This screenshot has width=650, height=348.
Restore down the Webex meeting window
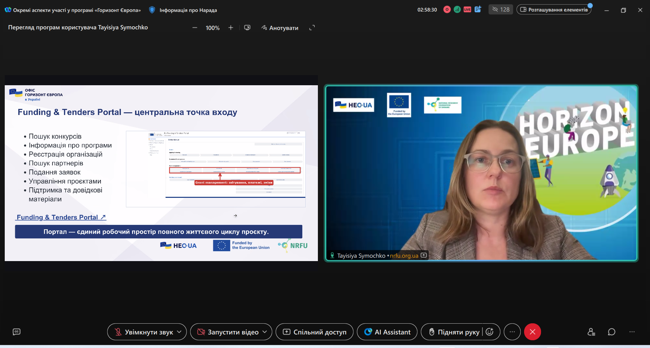coord(623,10)
